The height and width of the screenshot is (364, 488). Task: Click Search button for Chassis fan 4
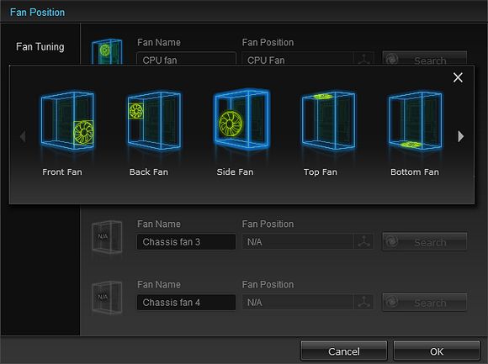point(425,302)
